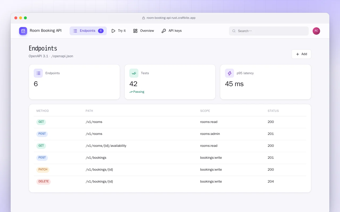Click the /v1/bookings path in POST row
The image size is (340, 212).
click(x=96, y=158)
